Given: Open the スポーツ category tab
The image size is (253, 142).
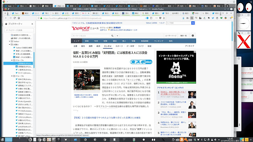Looking at the screenshot, I should click(119, 46).
